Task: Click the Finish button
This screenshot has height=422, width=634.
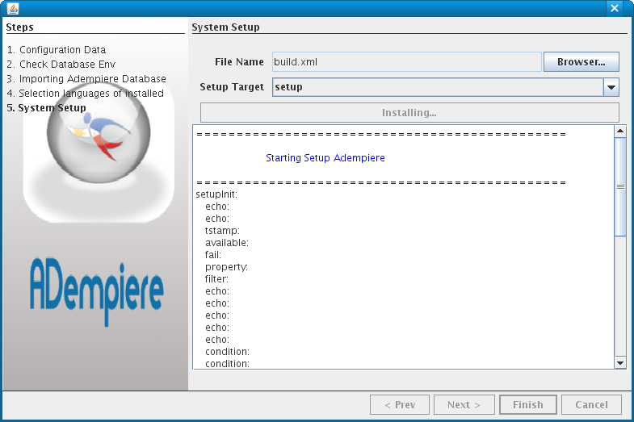Action: click(x=528, y=404)
